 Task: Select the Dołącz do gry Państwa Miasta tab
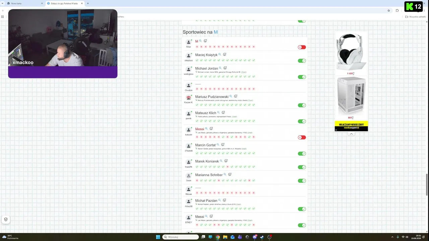pos(64,3)
